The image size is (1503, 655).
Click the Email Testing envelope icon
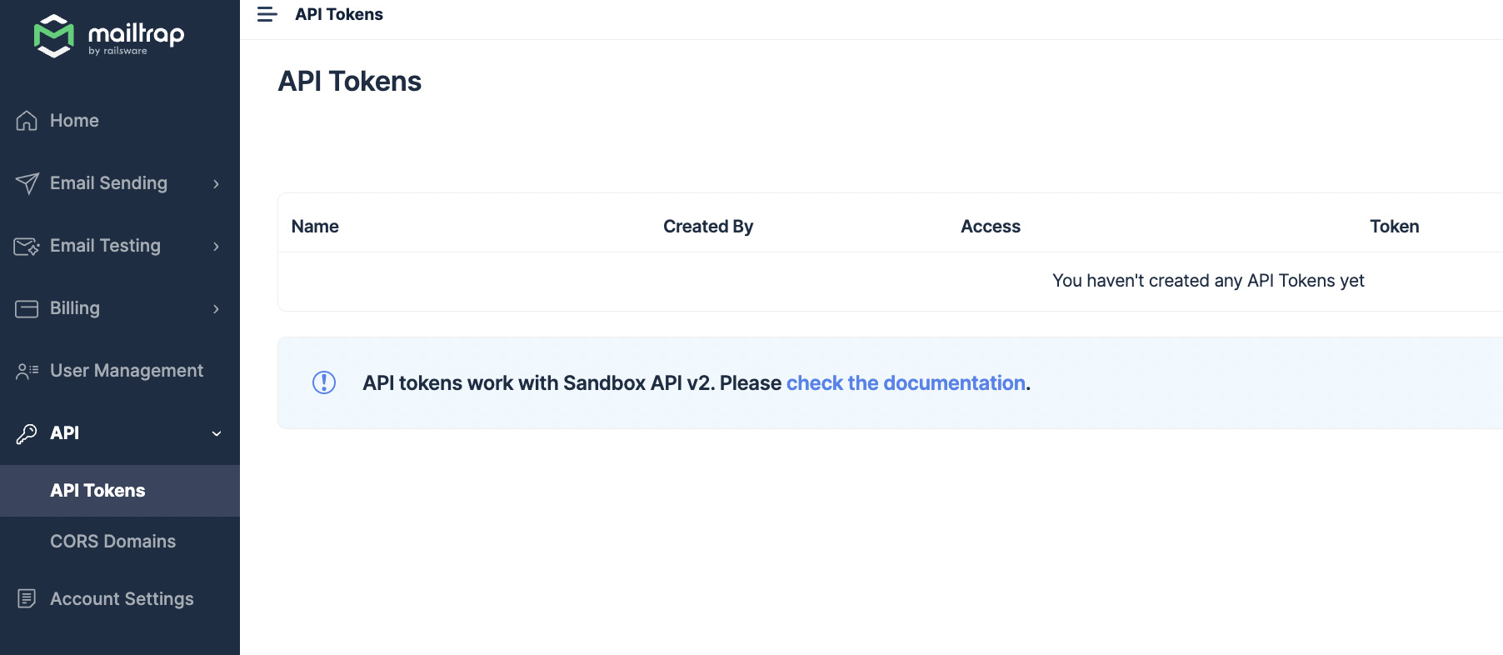27,246
